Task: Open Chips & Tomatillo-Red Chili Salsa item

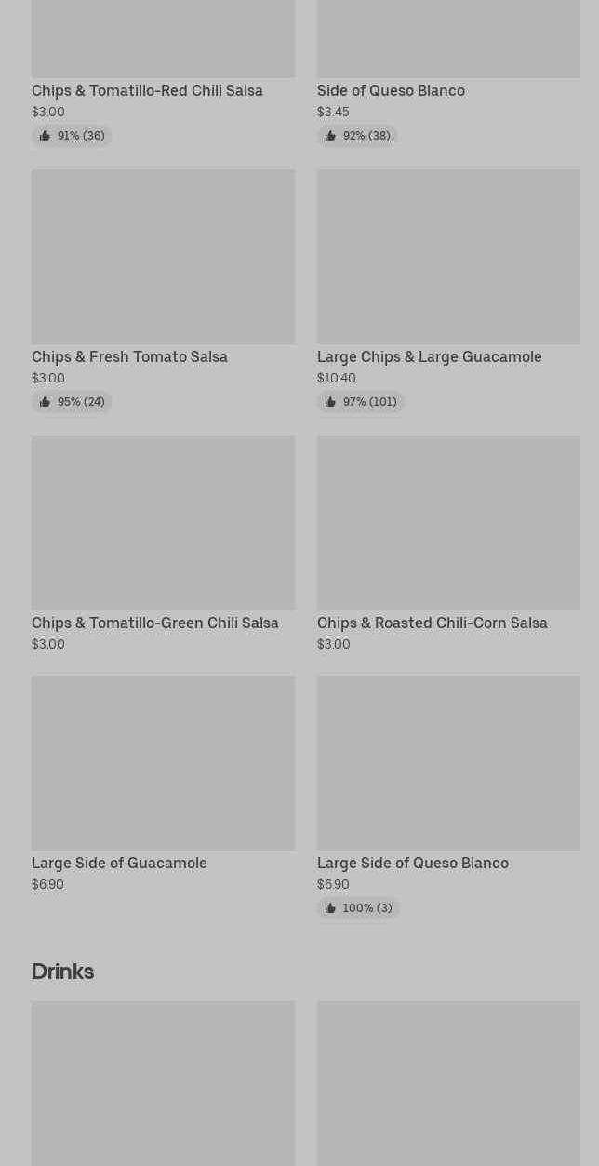Action: [x=147, y=91]
